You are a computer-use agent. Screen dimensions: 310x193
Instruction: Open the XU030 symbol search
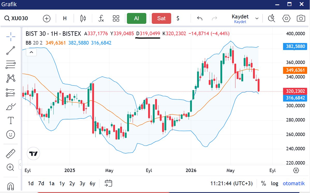click(16, 18)
